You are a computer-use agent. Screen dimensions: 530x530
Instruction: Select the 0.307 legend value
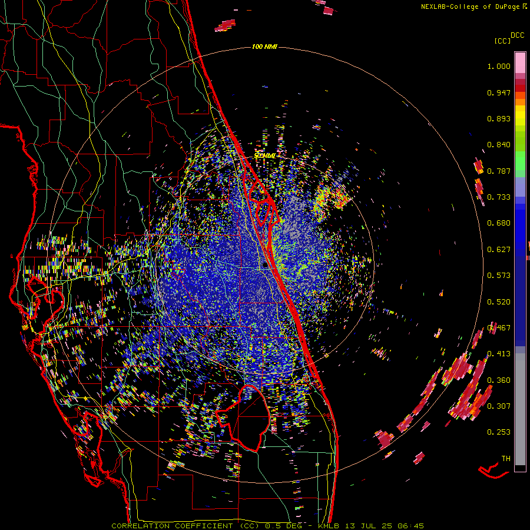(499, 406)
